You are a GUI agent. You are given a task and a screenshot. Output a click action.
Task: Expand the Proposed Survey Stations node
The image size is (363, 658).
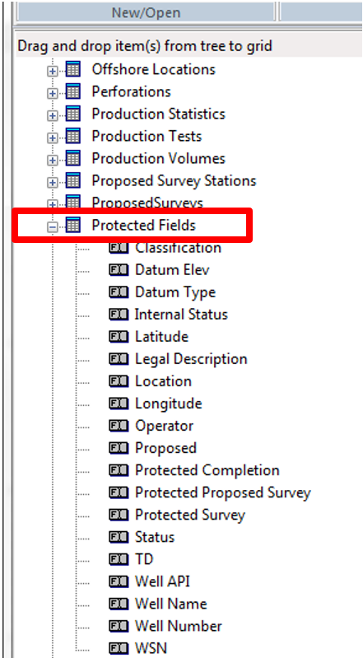[53, 182]
